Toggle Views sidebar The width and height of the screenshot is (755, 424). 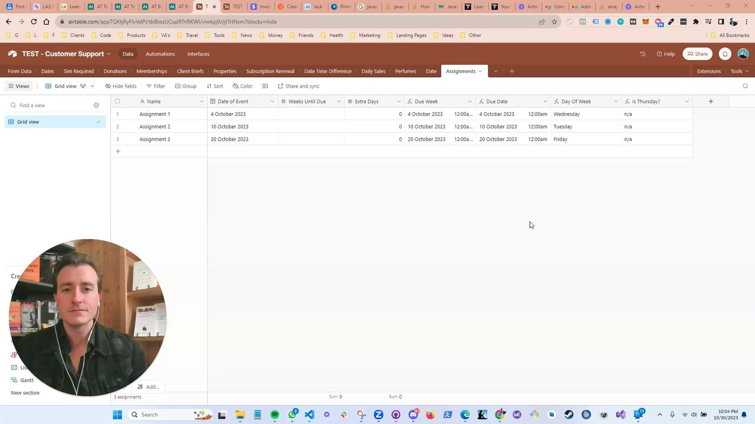click(x=18, y=86)
